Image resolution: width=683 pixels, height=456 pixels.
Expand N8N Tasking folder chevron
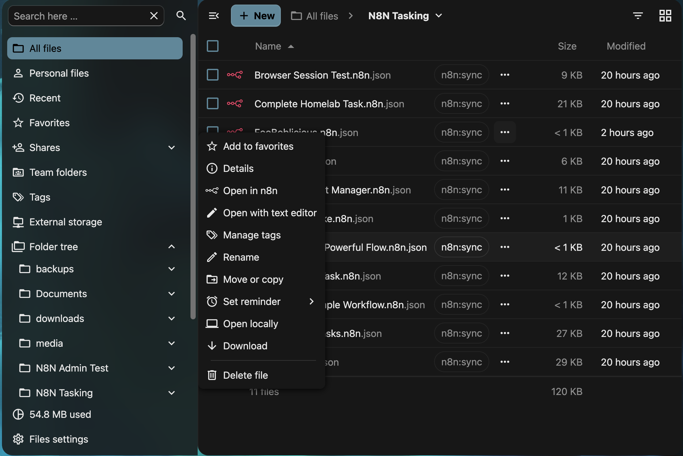coord(172,393)
